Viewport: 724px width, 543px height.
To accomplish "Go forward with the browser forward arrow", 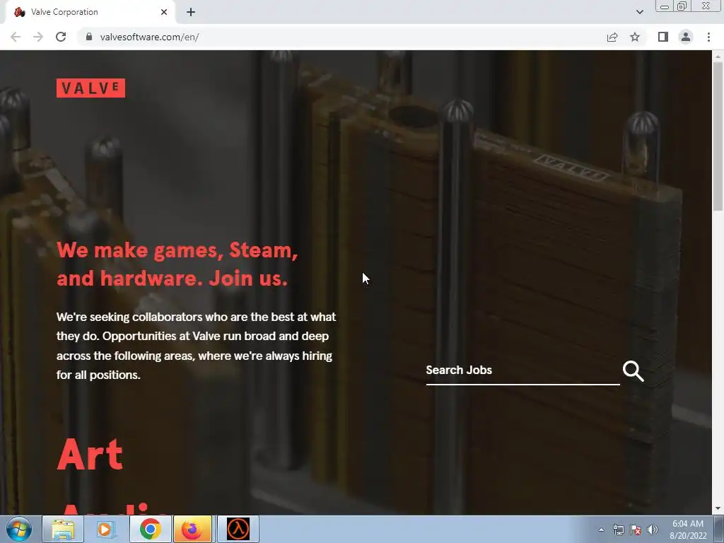I will (38, 37).
